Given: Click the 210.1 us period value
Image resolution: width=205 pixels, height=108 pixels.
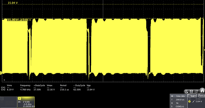Looking at the screenshot, I should click(x=64, y=90).
